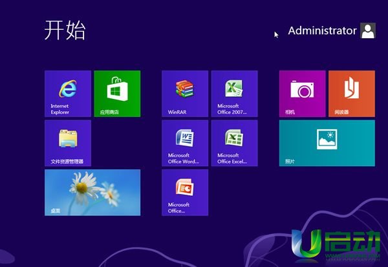Viewport: 388px width, 267px height.
Task: Start the Microsoft Office Word... tile
Action: [x=185, y=143]
